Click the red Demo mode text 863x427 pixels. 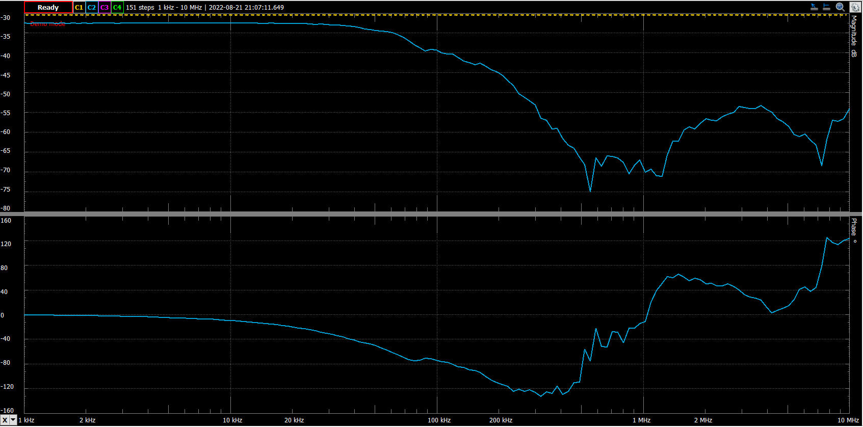47,24
